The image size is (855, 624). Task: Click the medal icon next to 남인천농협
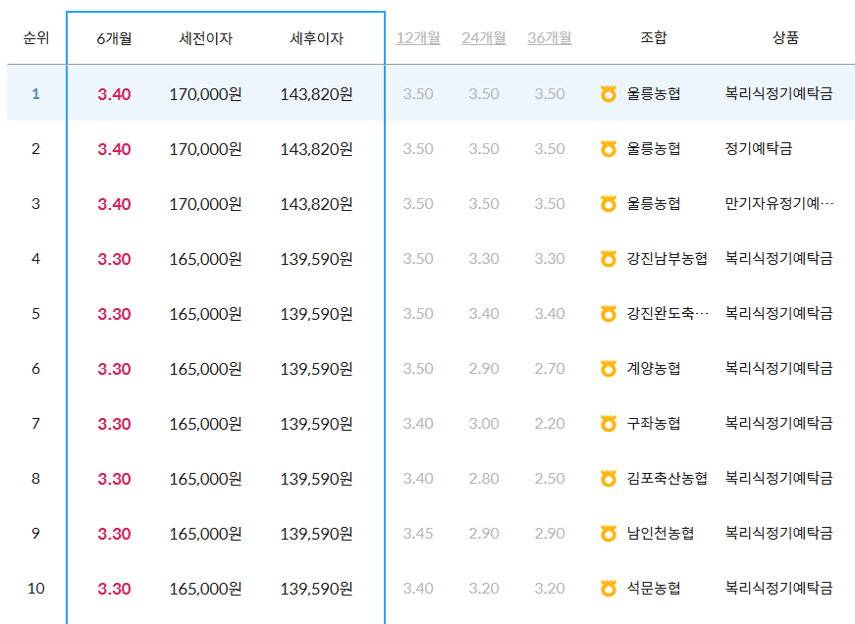[608, 533]
